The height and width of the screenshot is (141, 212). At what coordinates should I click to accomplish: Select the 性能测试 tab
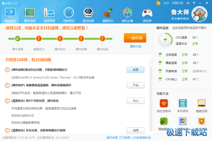(69, 15)
